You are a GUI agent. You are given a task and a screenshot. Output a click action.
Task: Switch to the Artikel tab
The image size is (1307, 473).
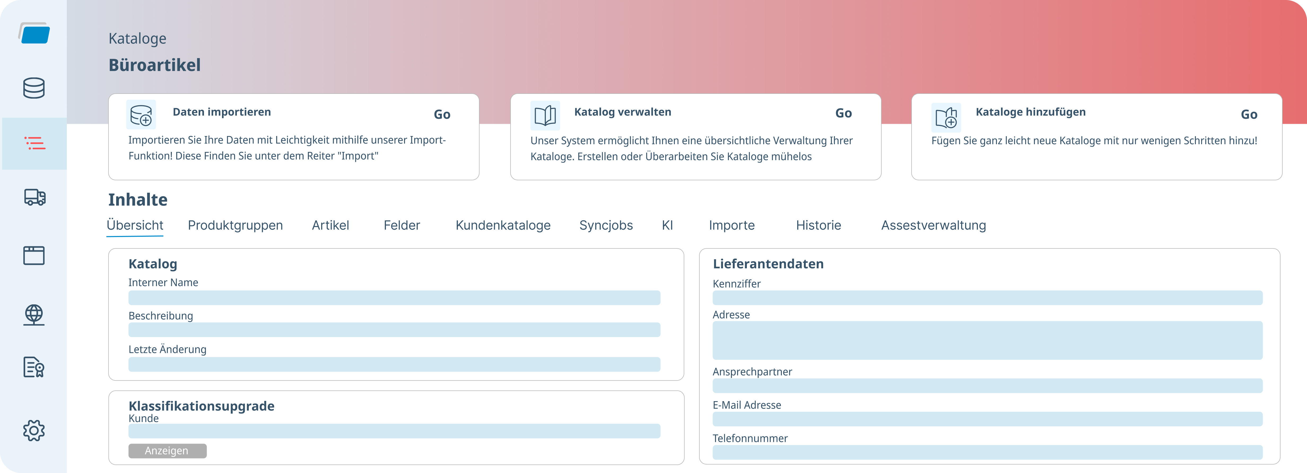click(x=330, y=226)
